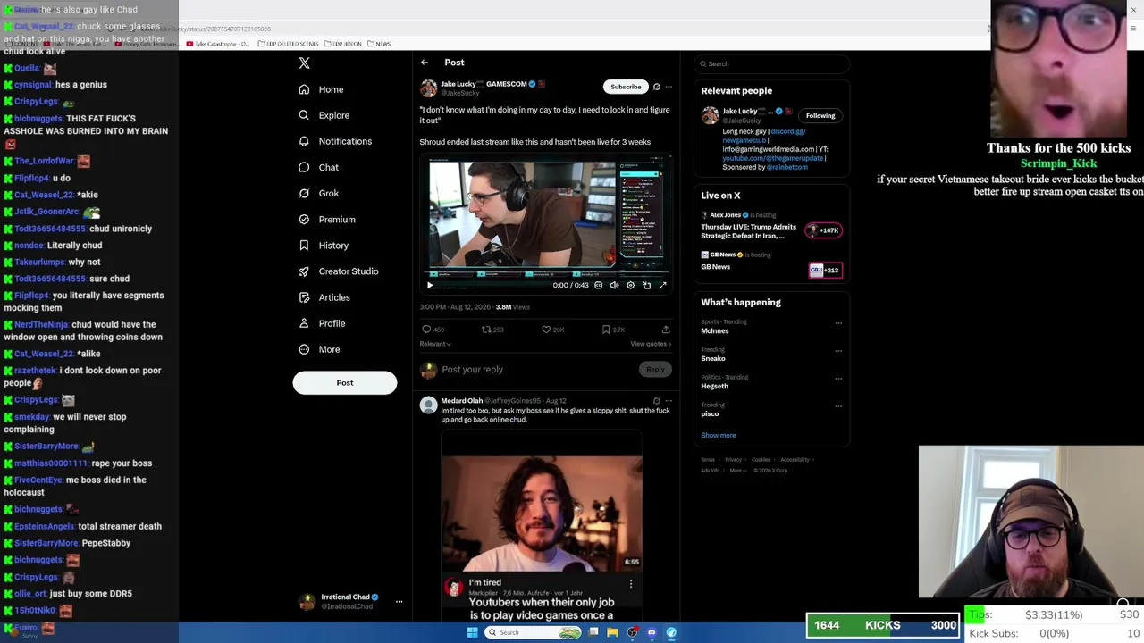Go back using the Post back arrow

[425, 63]
